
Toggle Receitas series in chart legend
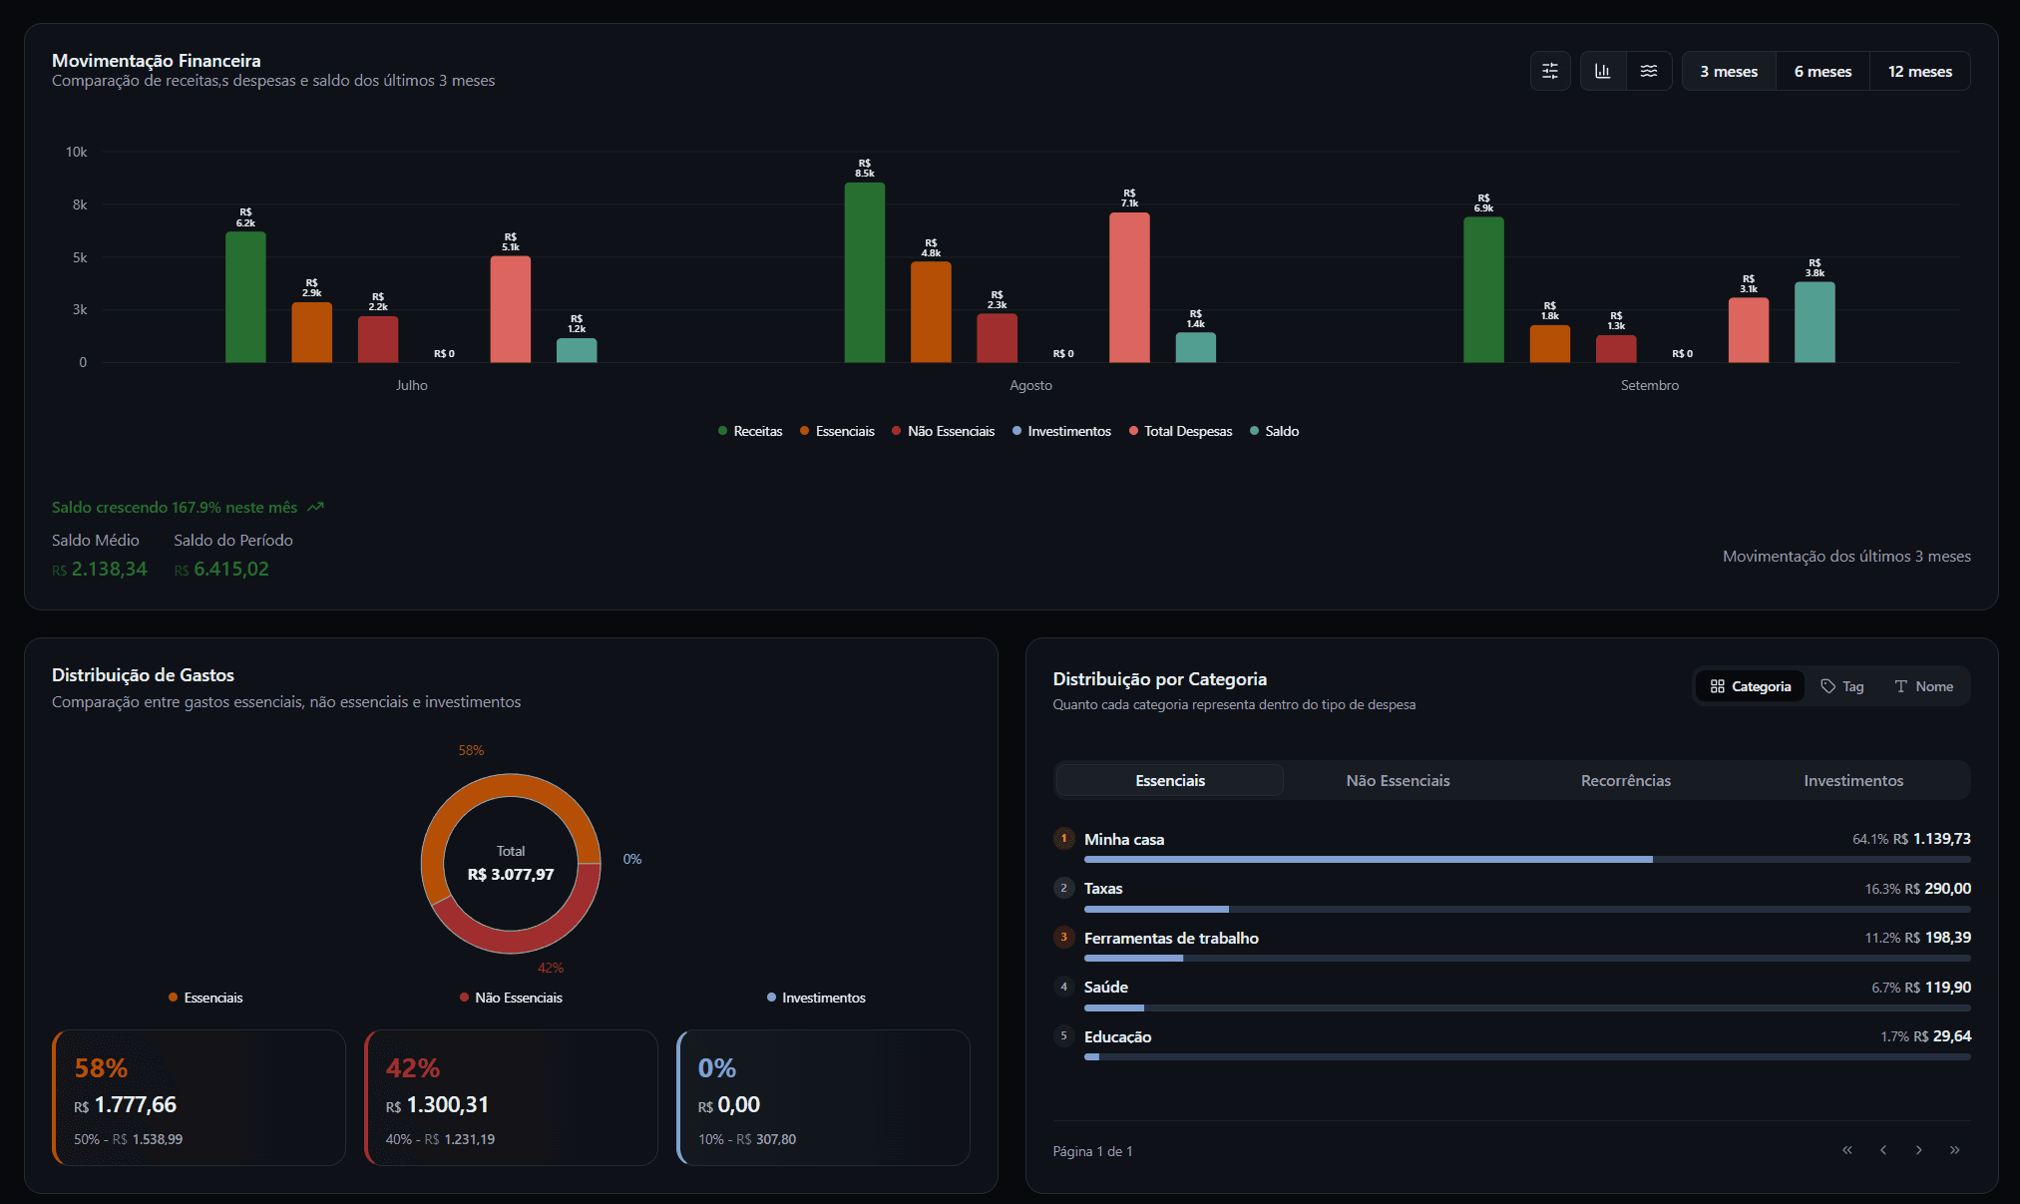[750, 431]
